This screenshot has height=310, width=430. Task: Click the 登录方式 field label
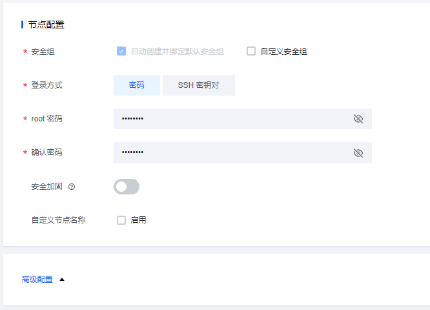pyautogui.click(x=46, y=85)
